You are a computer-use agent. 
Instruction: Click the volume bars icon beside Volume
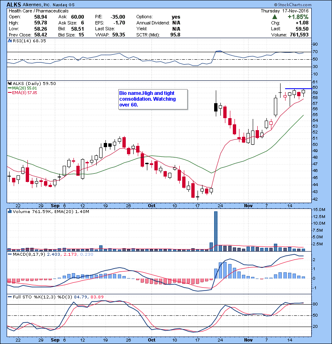point(10,211)
